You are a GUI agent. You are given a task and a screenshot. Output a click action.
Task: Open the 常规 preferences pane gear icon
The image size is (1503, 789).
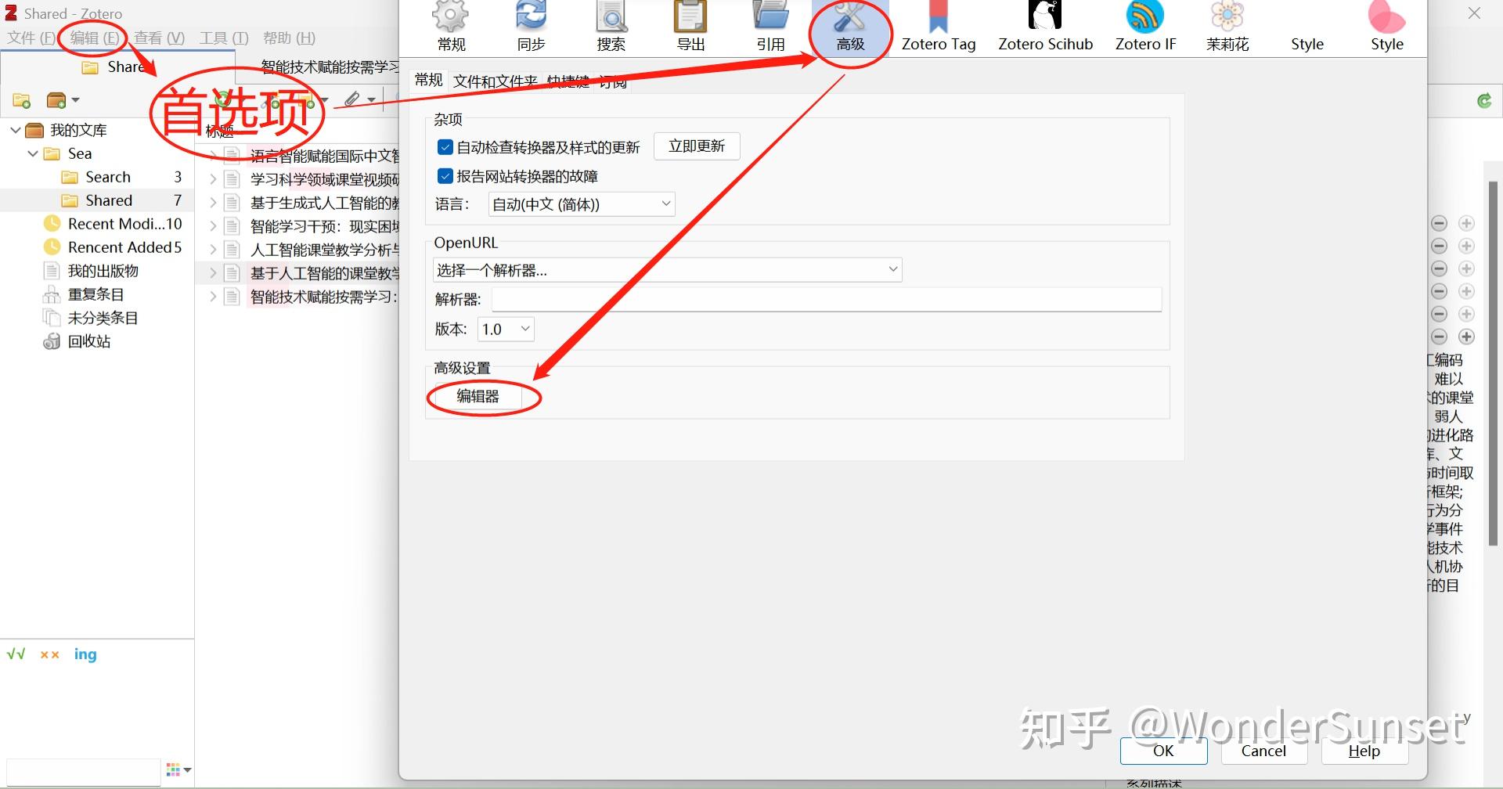pos(451,16)
